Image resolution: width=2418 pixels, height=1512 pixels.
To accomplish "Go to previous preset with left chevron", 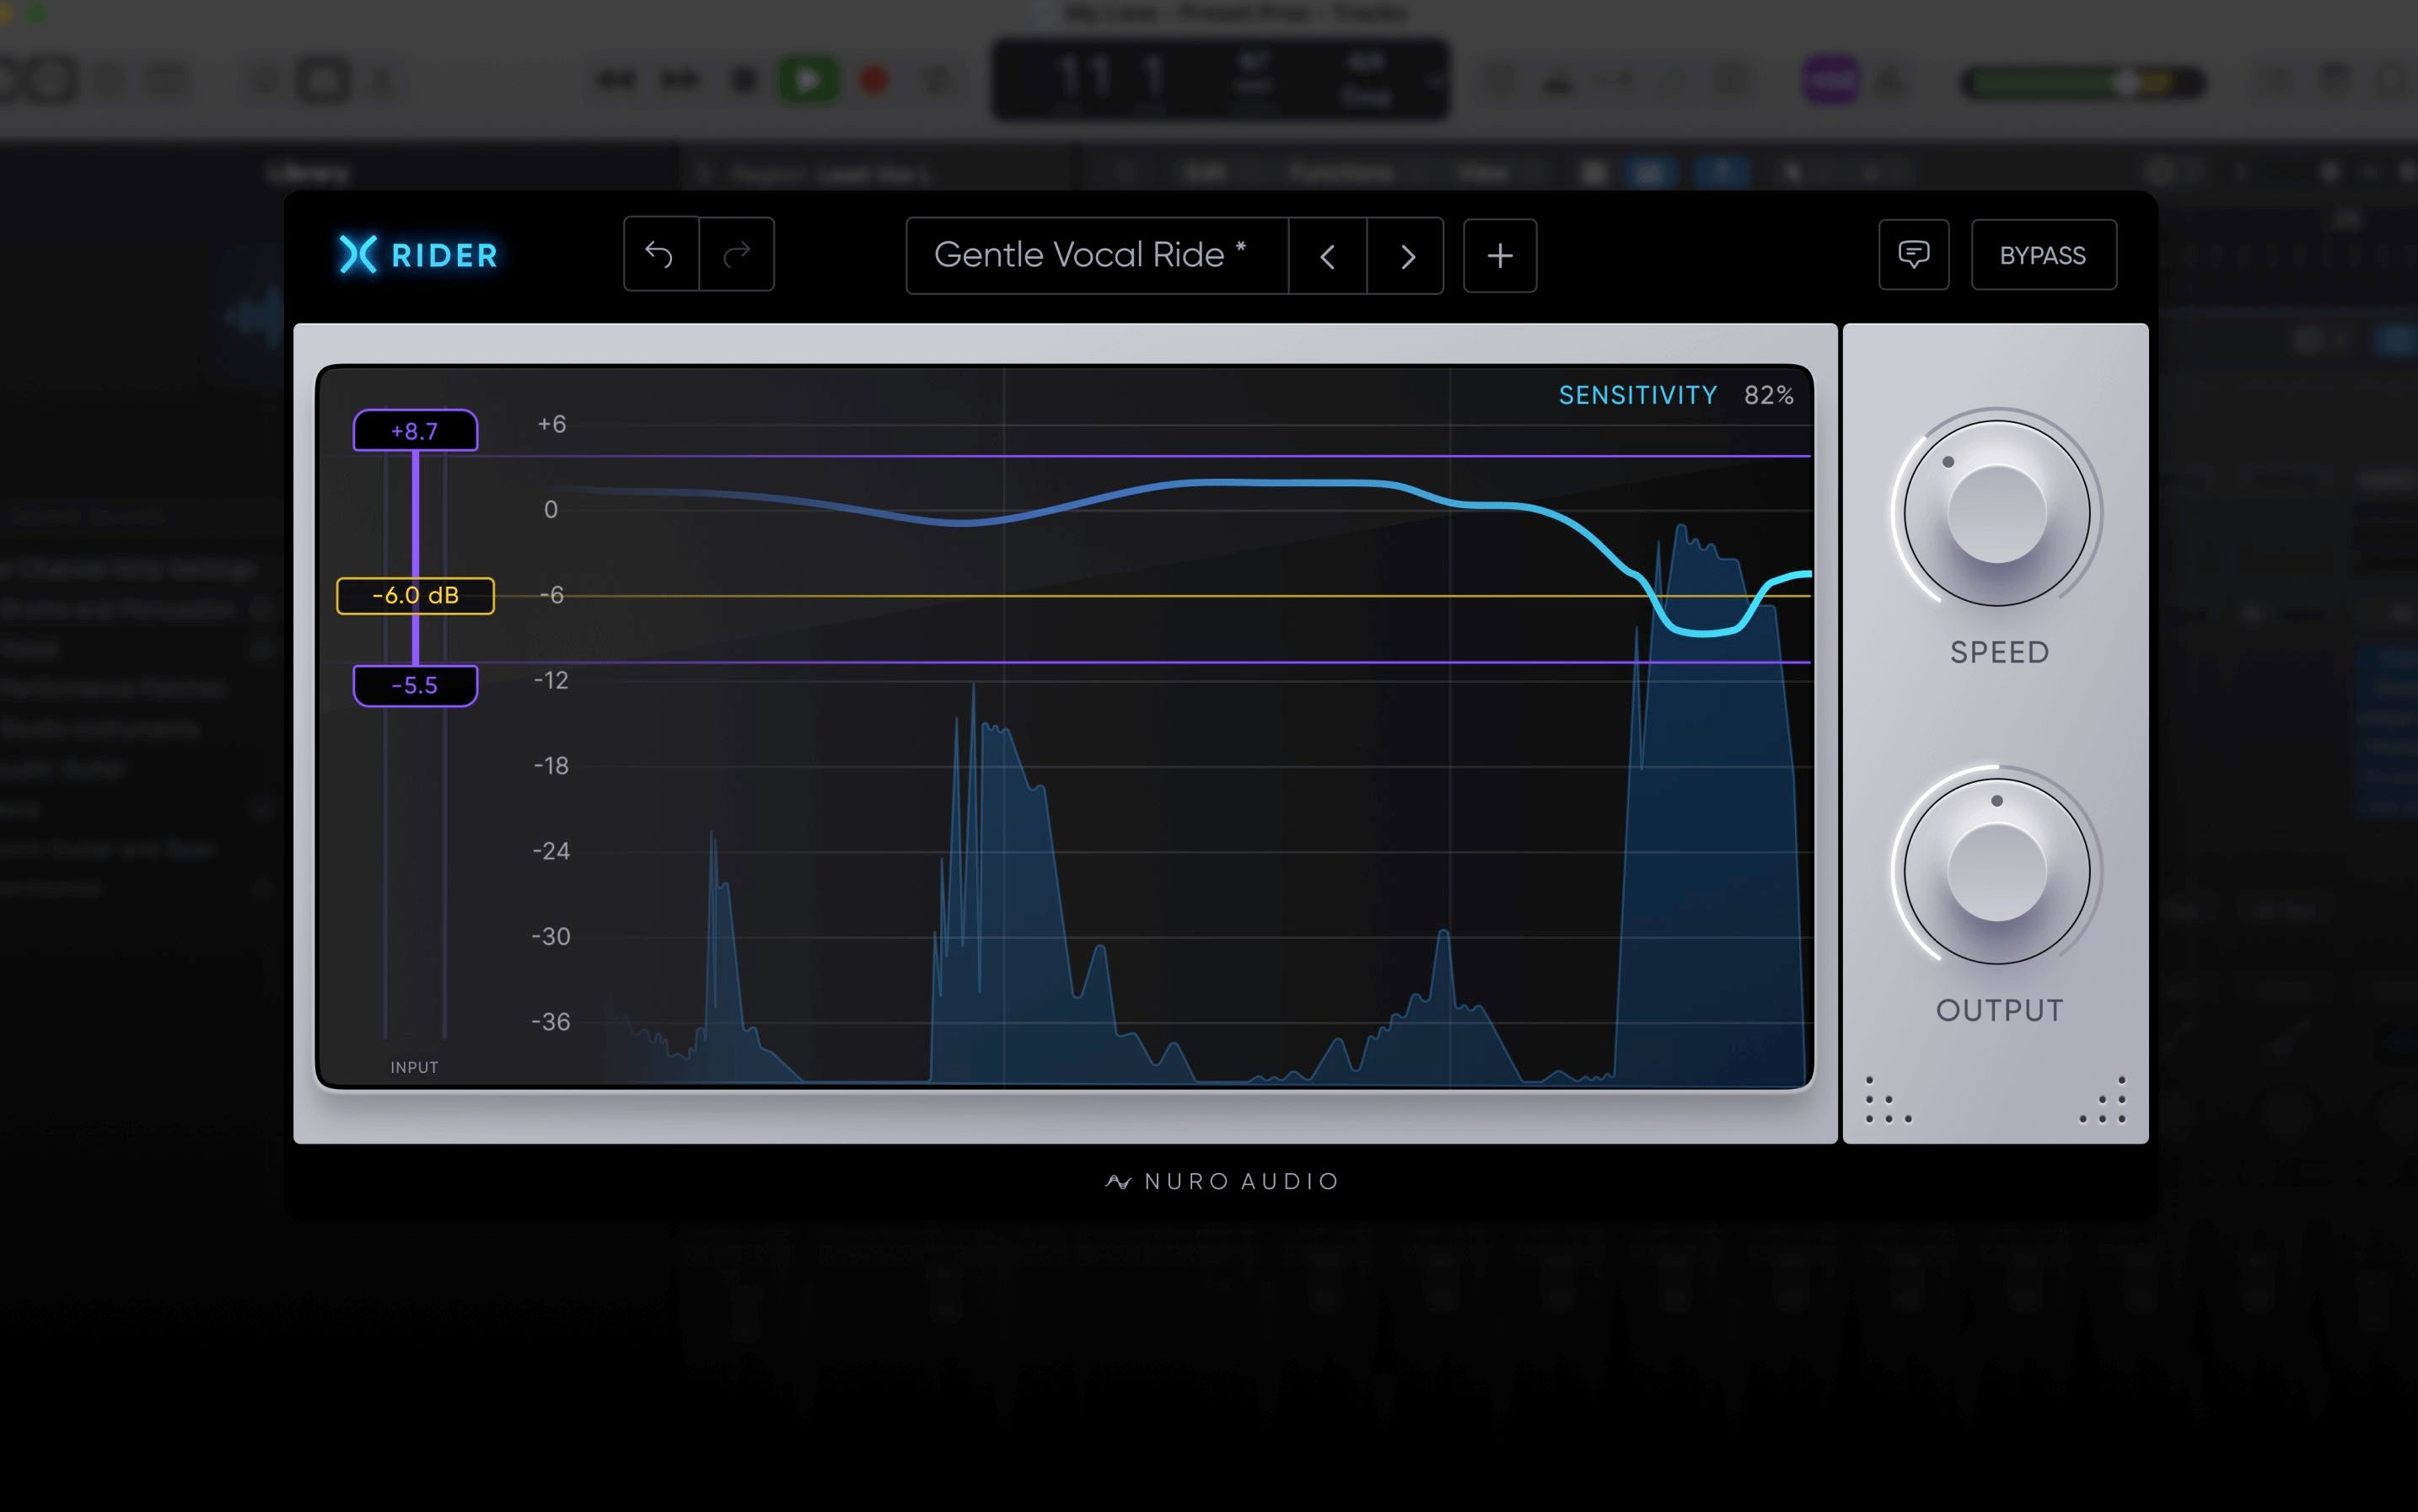I will coord(1326,256).
